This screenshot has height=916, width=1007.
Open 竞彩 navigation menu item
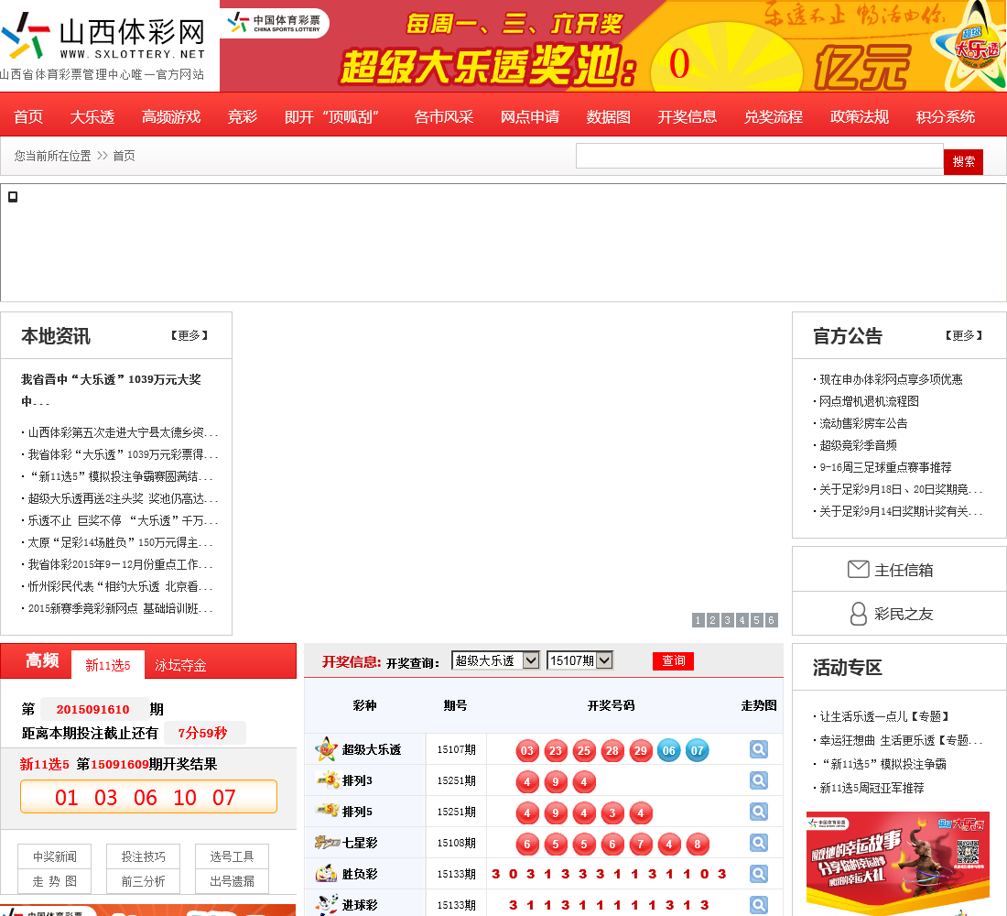click(x=242, y=116)
